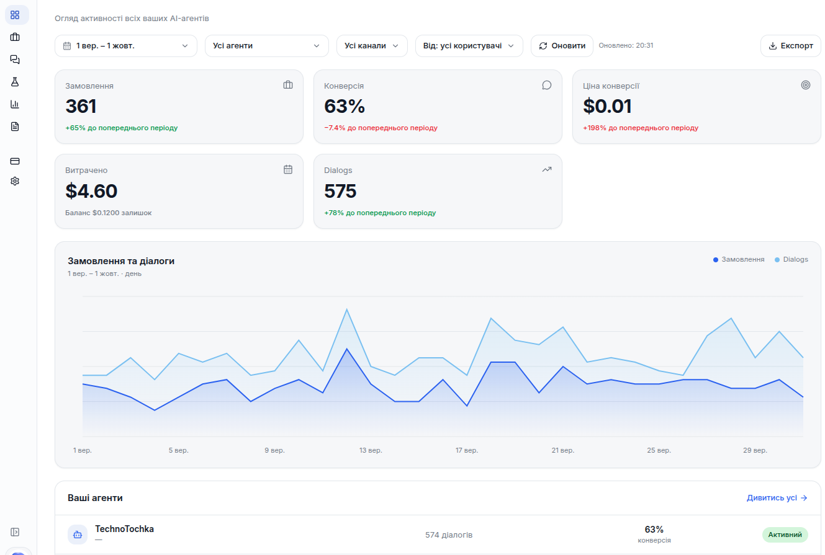
Task: Open the briefcase icon in the sidebar
Action: pyautogui.click(x=16, y=37)
